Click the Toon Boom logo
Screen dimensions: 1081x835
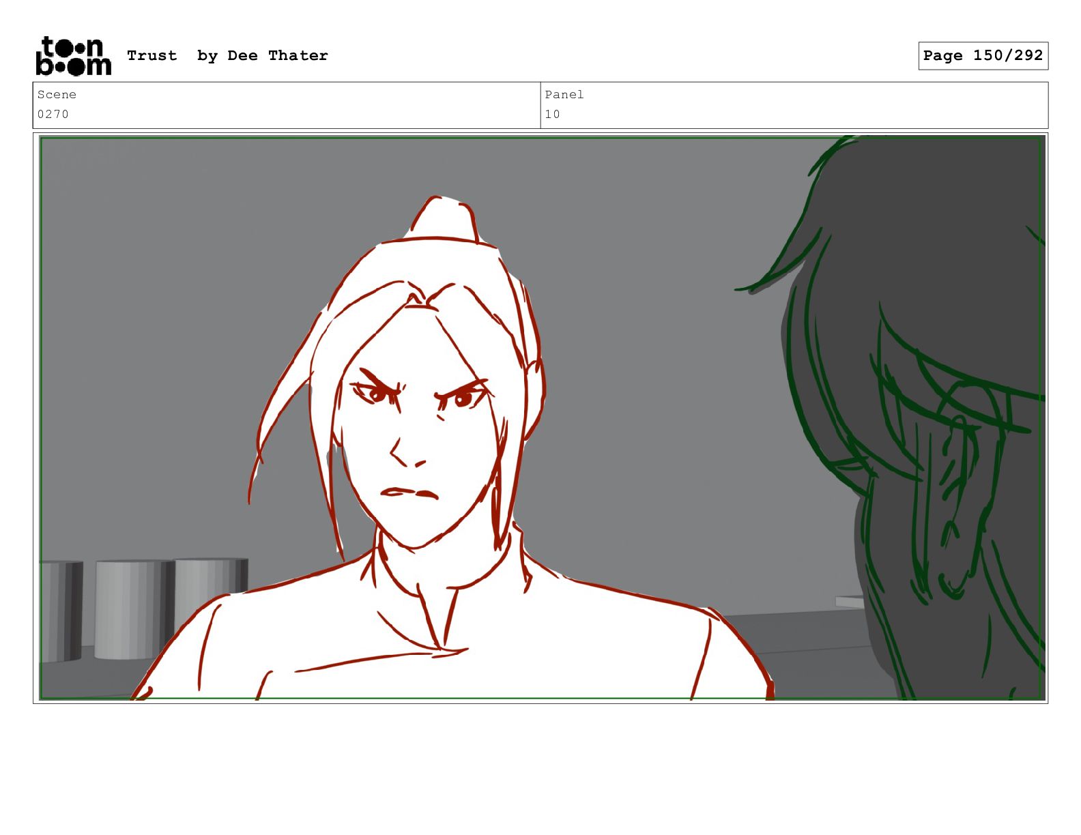click(73, 56)
